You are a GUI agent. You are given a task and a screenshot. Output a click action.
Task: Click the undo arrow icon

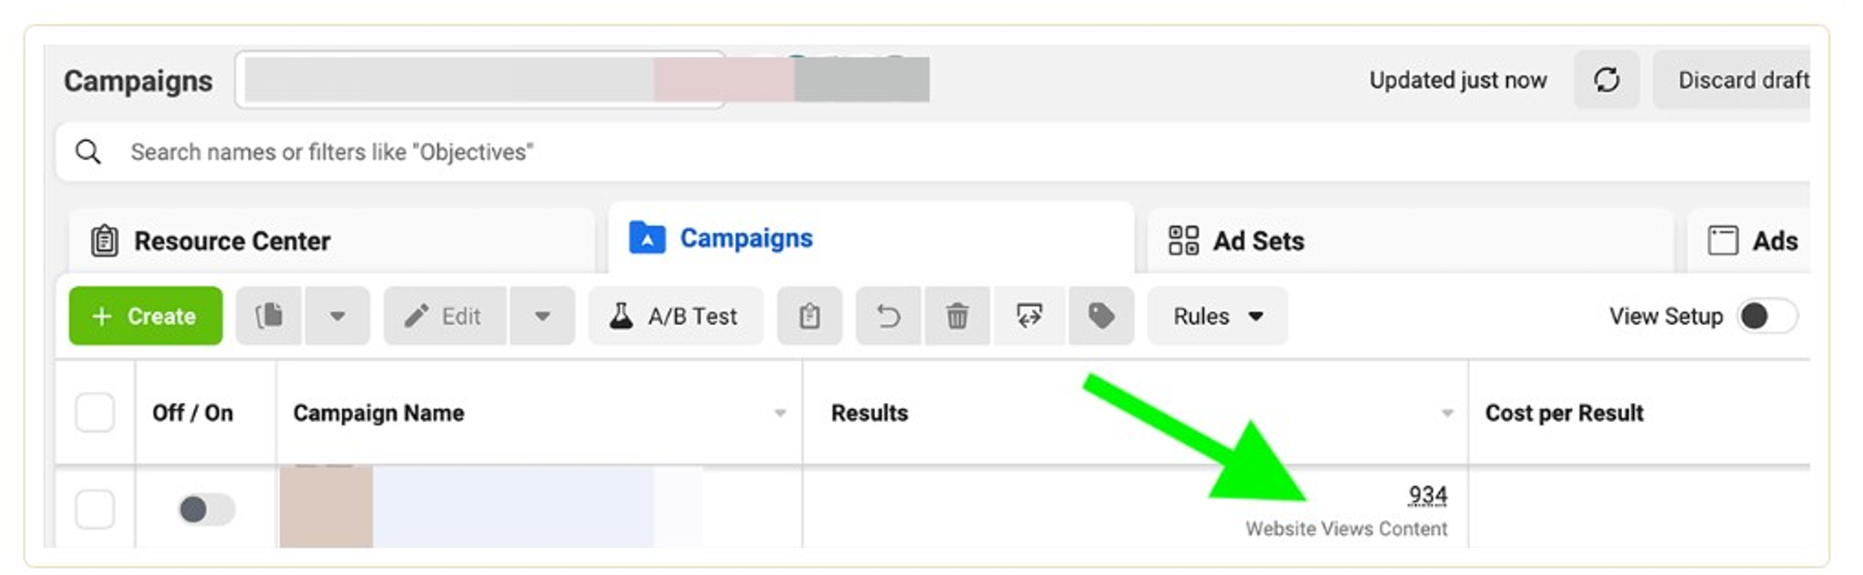click(x=889, y=316)
